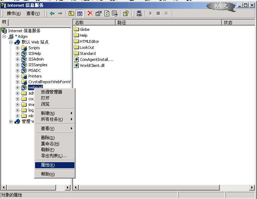Click the add computer toolbar icon
Image resolution: width=257 pixels, height=199 pixels.
click(139, 13)
